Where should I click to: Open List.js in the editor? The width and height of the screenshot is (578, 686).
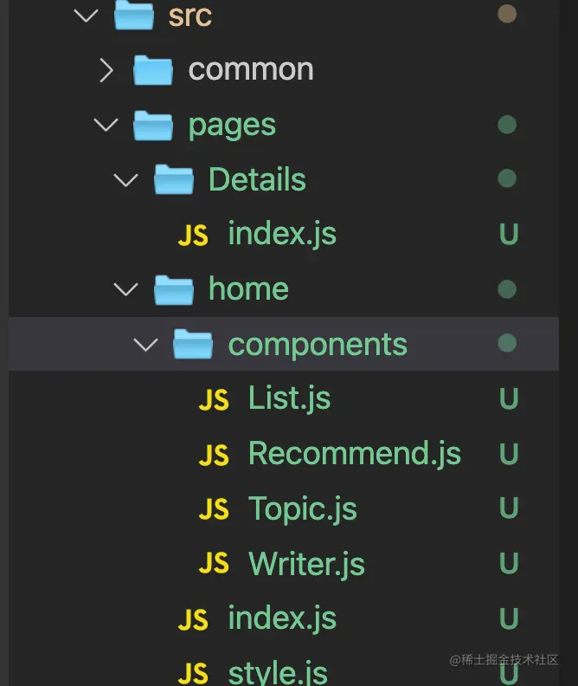point(289,399)
